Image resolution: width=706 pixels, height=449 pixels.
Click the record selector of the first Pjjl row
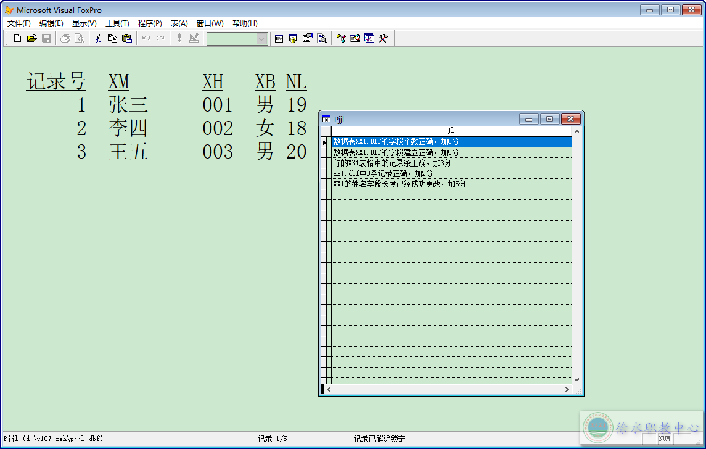325,142
